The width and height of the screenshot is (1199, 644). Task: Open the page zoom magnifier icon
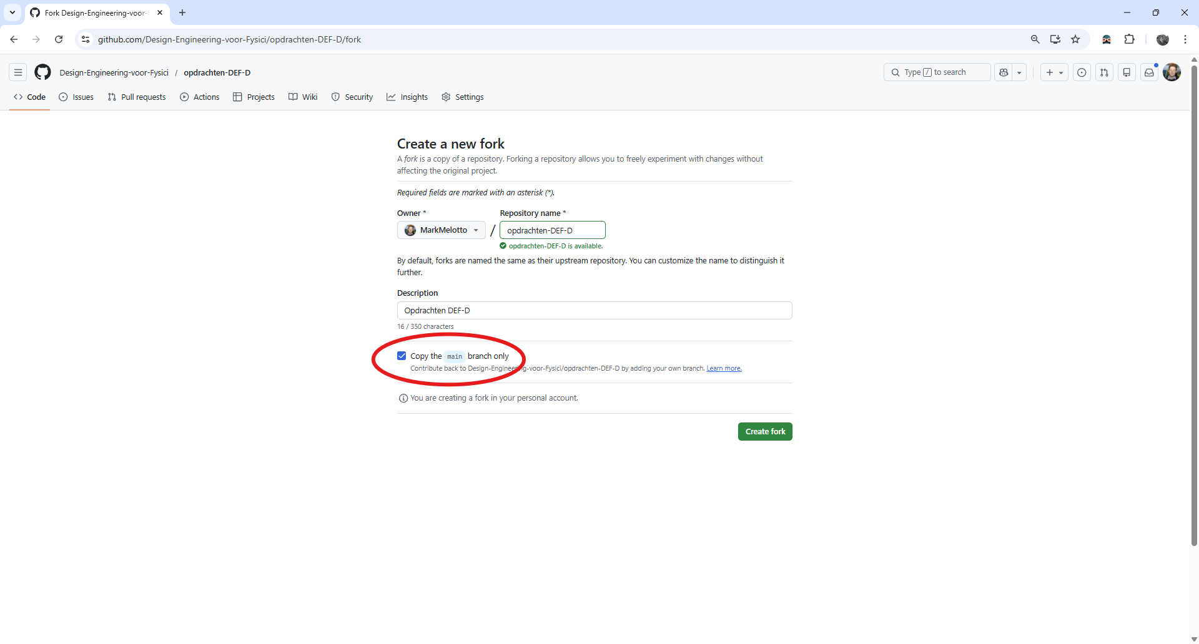point(1035,39)
